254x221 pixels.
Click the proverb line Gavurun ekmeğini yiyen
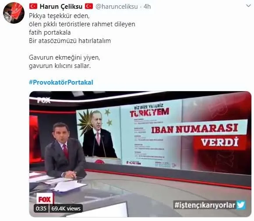pyautogui.click(x=64, y=57)
